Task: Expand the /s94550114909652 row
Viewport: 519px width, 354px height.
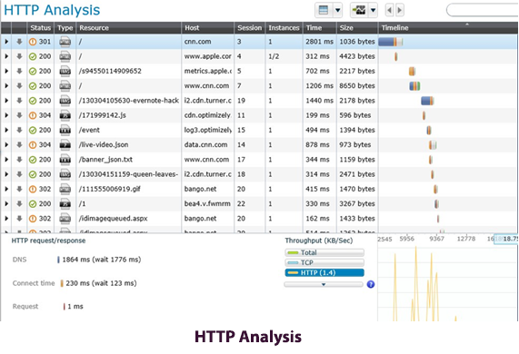Action: point(6,71)
